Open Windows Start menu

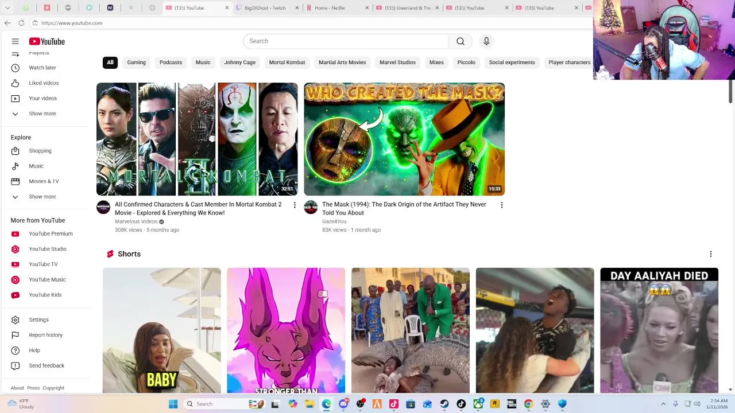click(x=173, y=404)
